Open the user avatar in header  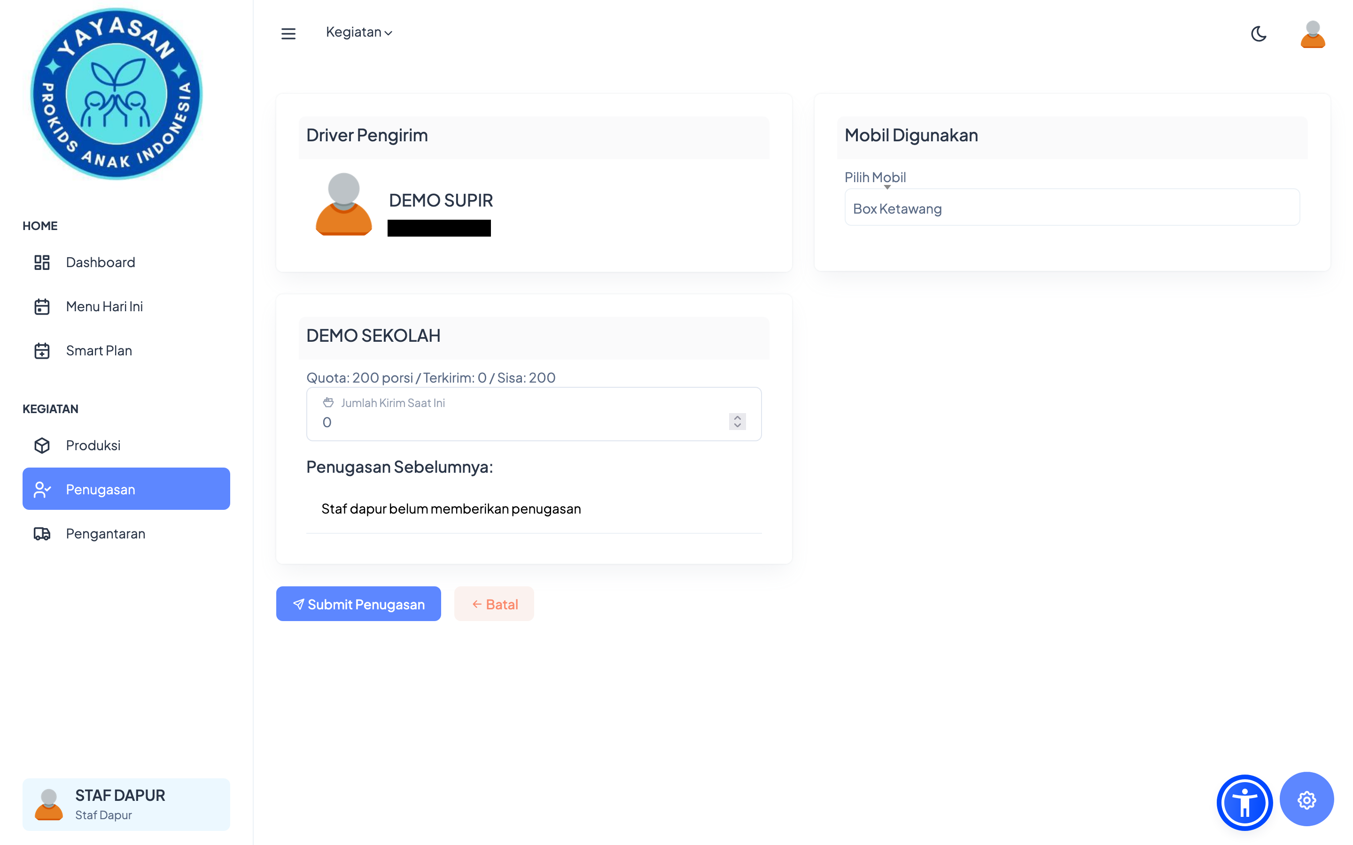point(1312,34)
